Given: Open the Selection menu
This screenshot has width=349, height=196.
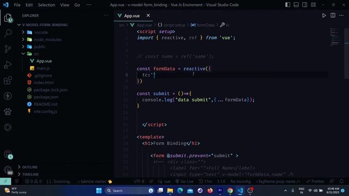Looking at the screenshot, I should coord(46,5).
